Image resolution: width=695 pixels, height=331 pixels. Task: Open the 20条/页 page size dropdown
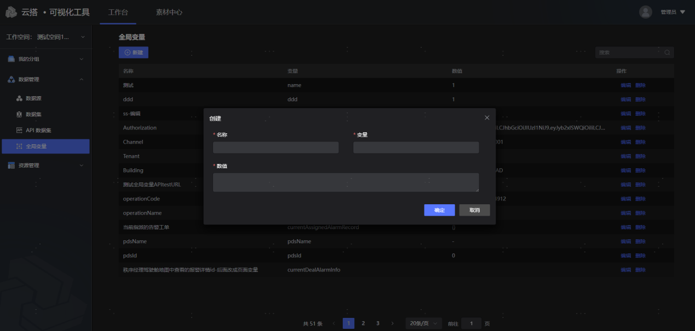coord(423,323)
